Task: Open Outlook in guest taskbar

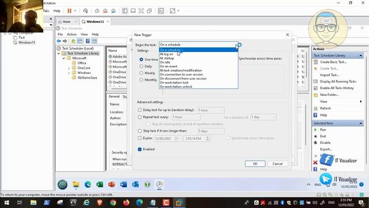Action: tap(135, 184)
